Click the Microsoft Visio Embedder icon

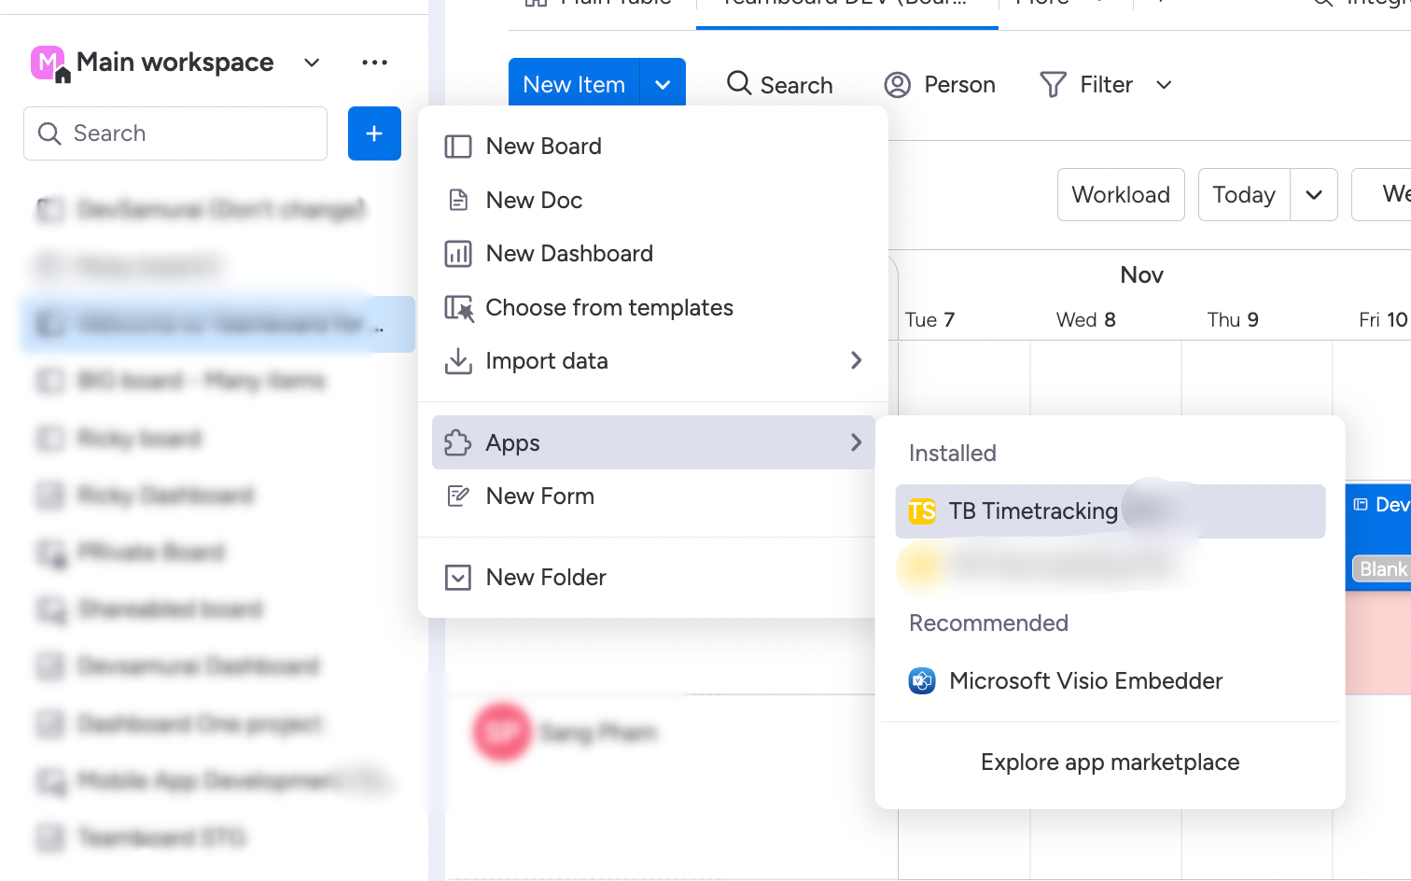(922, 681)
